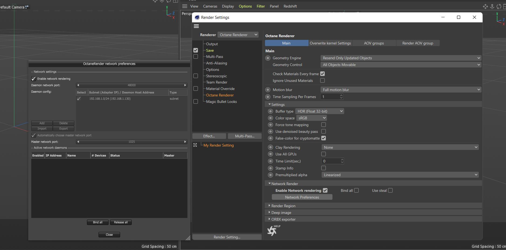This screenshot has height=250, width=506.
Task: Enable Ignore Unused Materials checkbox
Action: [323, 81]
